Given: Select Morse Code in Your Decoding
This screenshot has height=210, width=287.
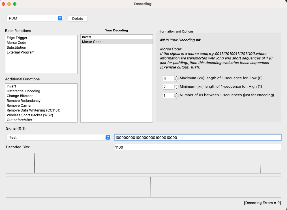Looking at the screenshot, I should 92,42.
